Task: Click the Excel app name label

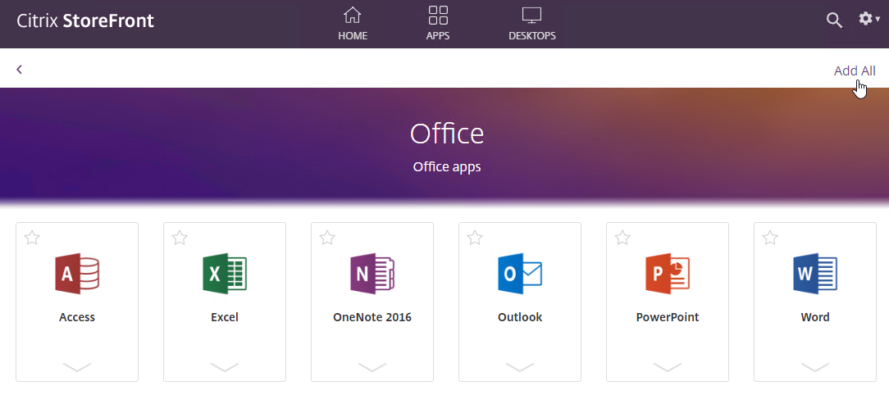Action: [225, 317]
